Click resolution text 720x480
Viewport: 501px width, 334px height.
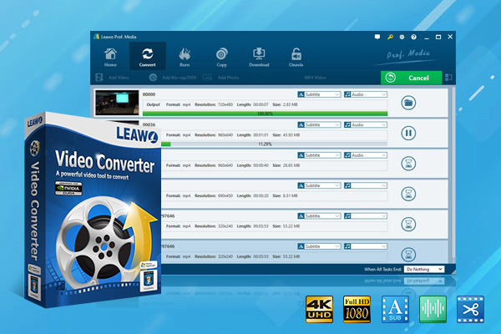(x=225, y=104)
